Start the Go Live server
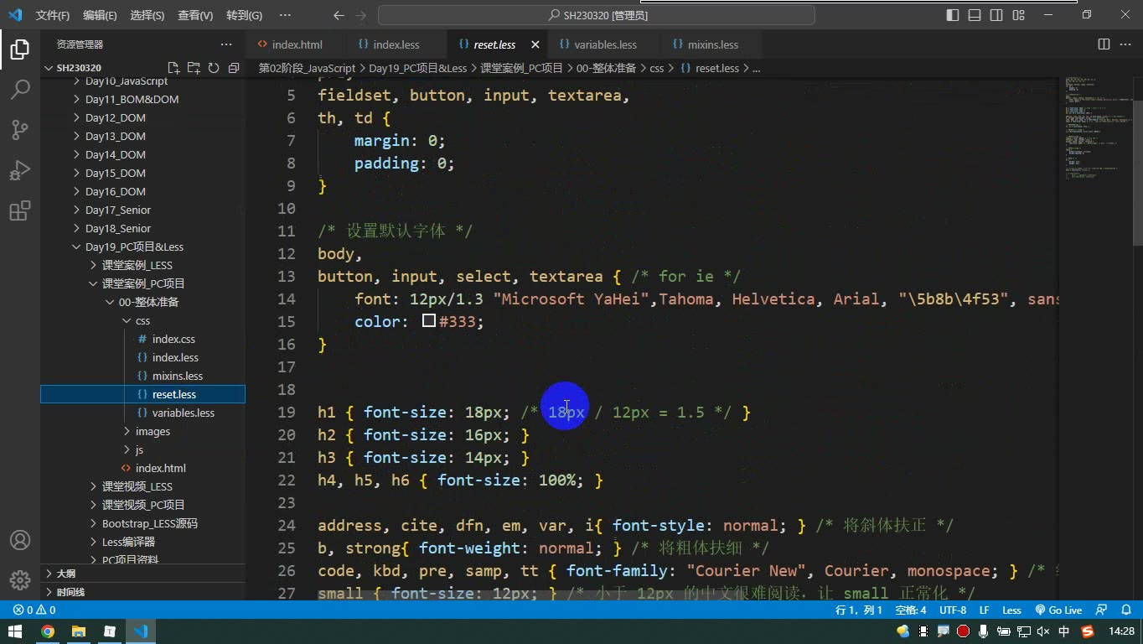This screenshot has height=644, width=1143. (1058, 610)
